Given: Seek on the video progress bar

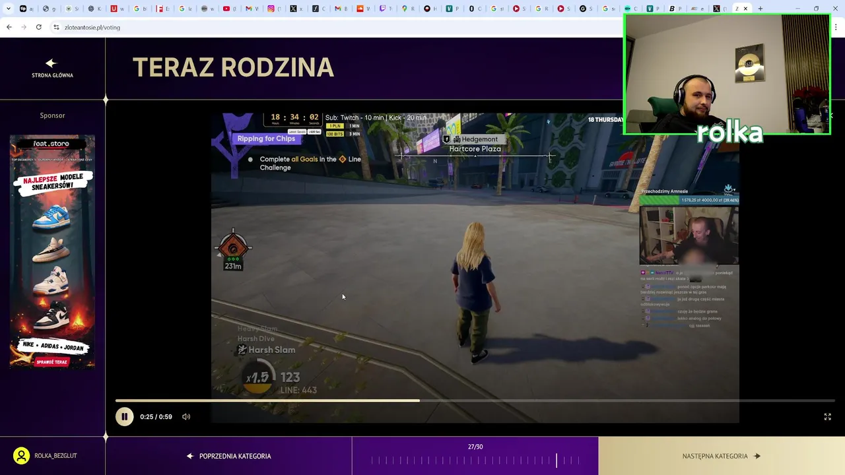Looking at the screenshot, I should point(475,400).
